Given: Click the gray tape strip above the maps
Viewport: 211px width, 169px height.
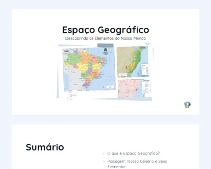Looking at the screenshot, I should 105,45.
